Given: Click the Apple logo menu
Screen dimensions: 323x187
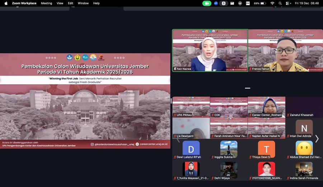Looking at the screenshot, I should (x=6, y=3).
